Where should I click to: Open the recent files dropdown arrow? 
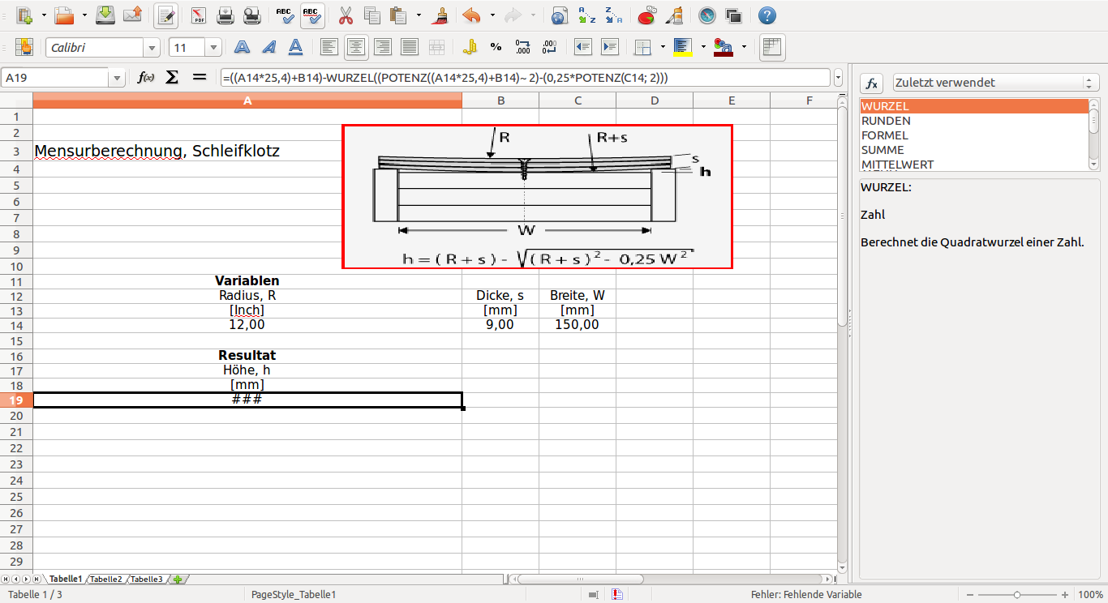[83, 15]
